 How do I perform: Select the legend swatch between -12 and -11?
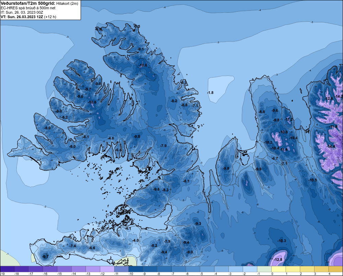pyautogui.click(x=107, y=269)
